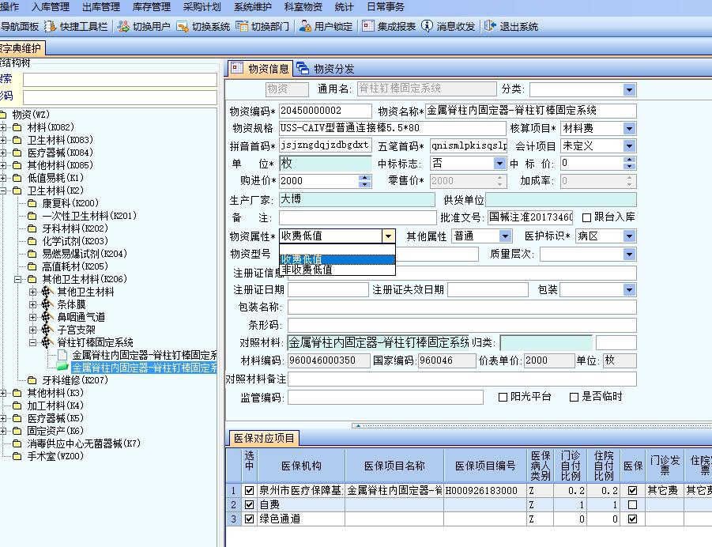The image size is (712, 547).
Task: Open 消息收发 via its icon
Action: pyautogui.click(x=427, y=26)
